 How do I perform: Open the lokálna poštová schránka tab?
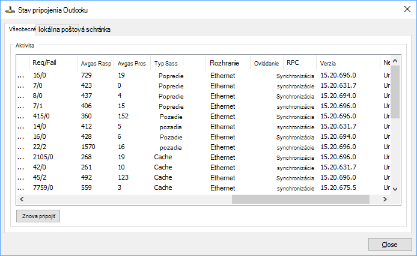coord(74,29)
